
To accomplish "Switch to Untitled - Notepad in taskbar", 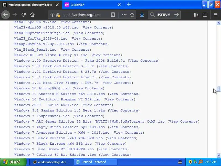I will [x=95, y=162].
